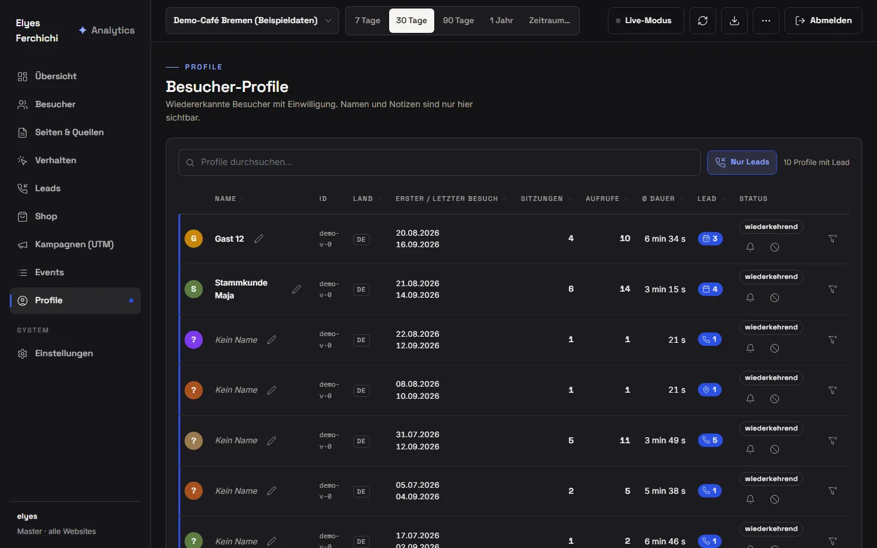Viewport: 877px width, 548px height.
Task: Click 10 Profile mit Lead text
Action: click(x=816, y=163)
